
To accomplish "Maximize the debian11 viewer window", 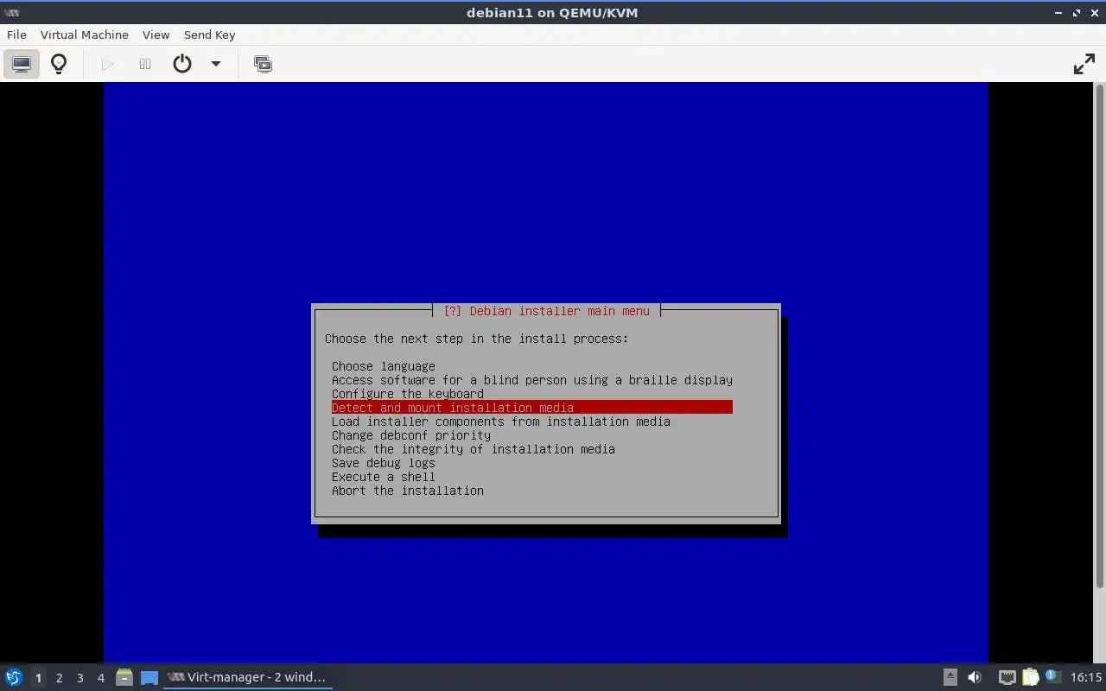I will pyautogui.click(x=1077, y=12).
